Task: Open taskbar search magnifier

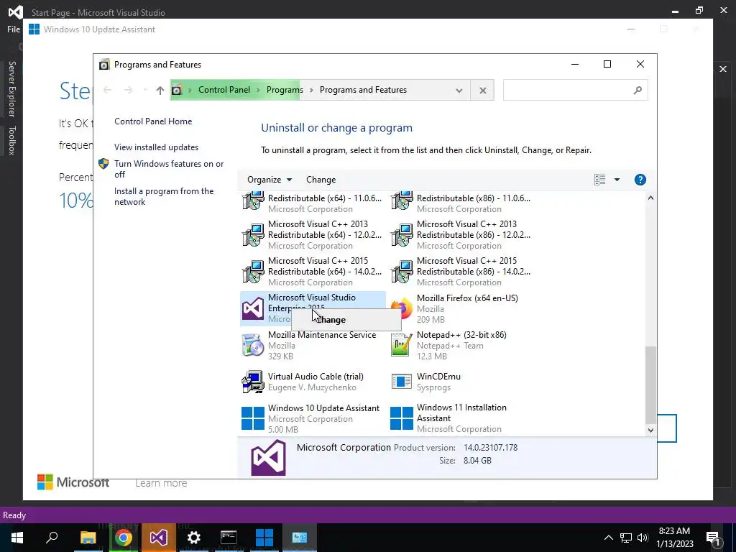Action: [x=52, y=538]
